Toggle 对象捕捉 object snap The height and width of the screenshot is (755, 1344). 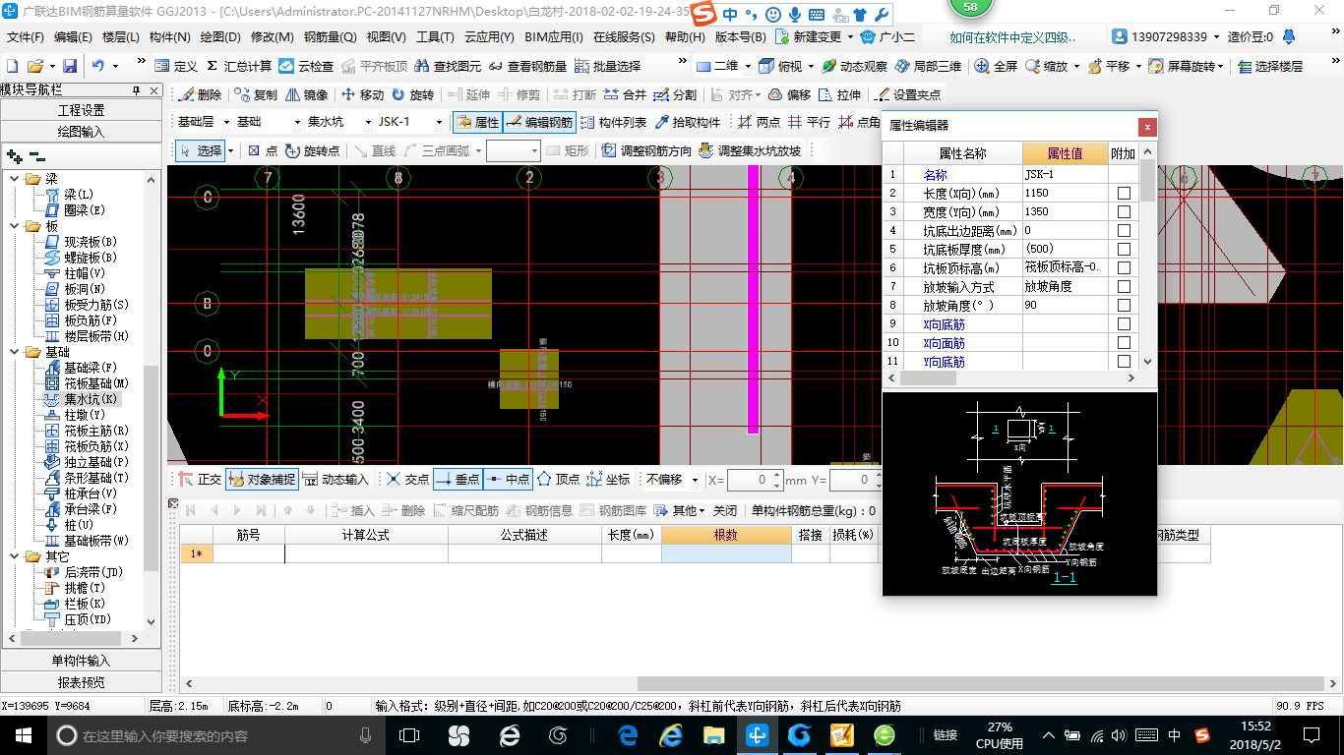point(261,480)
